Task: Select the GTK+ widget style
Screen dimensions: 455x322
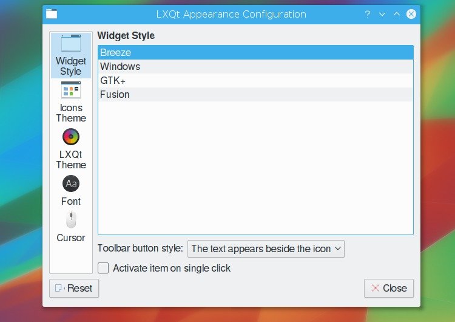Action: pos(255,80)
